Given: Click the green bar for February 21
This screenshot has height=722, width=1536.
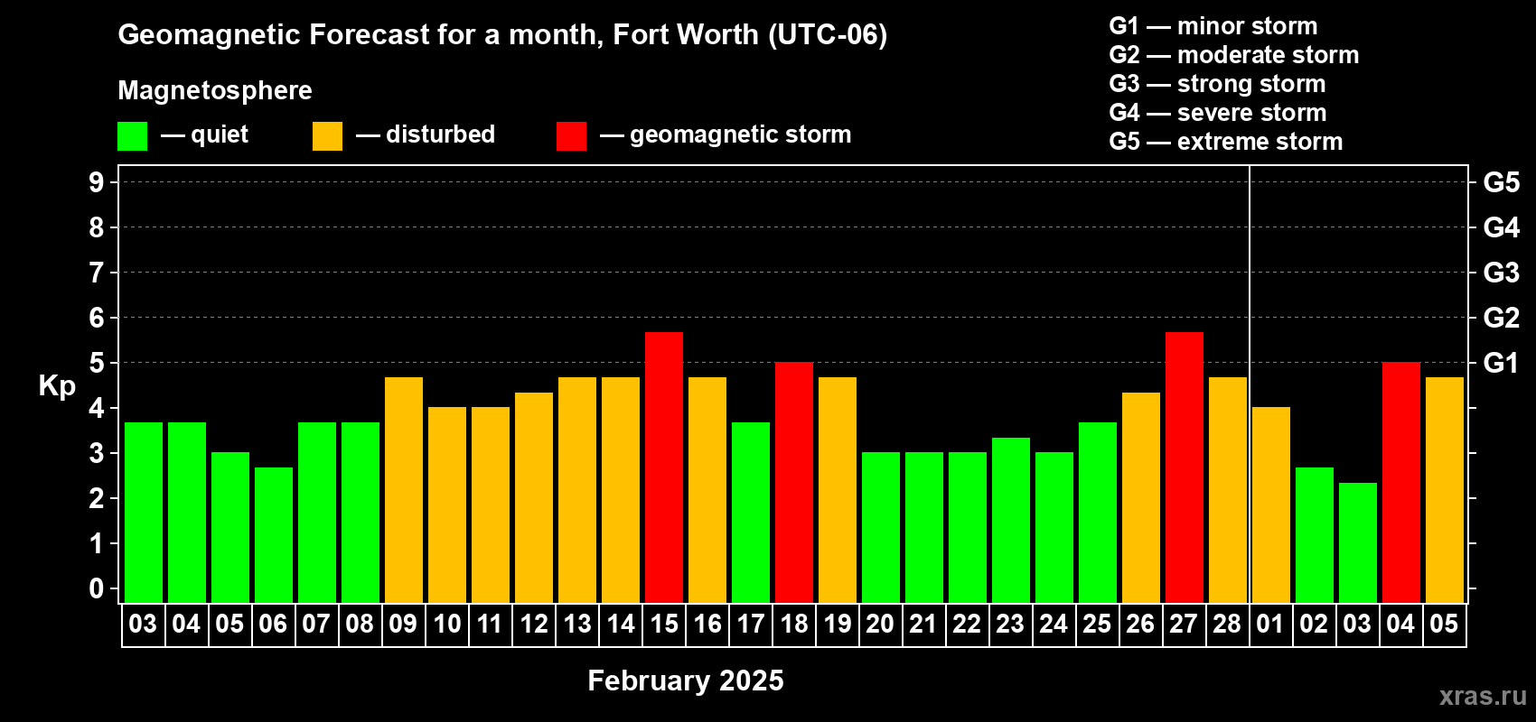Looking at the screenshot, I should click(924, 528).
